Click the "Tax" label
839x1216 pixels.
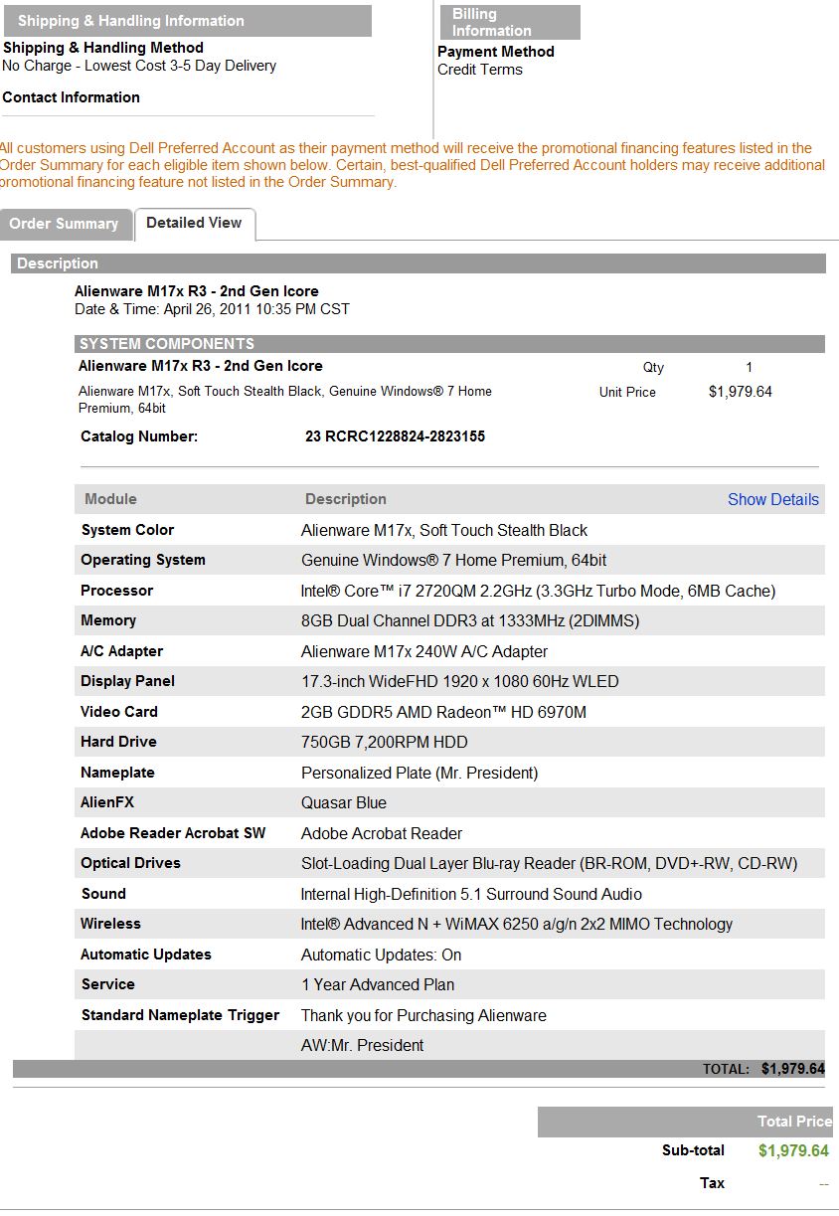(712, 1183)
